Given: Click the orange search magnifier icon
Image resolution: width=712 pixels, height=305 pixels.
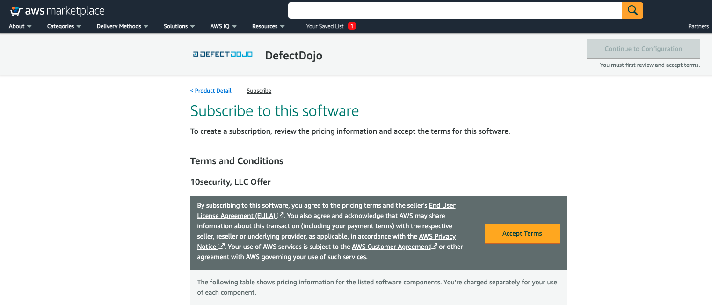Looking at the screenshot, I should (x=632, y=10).
